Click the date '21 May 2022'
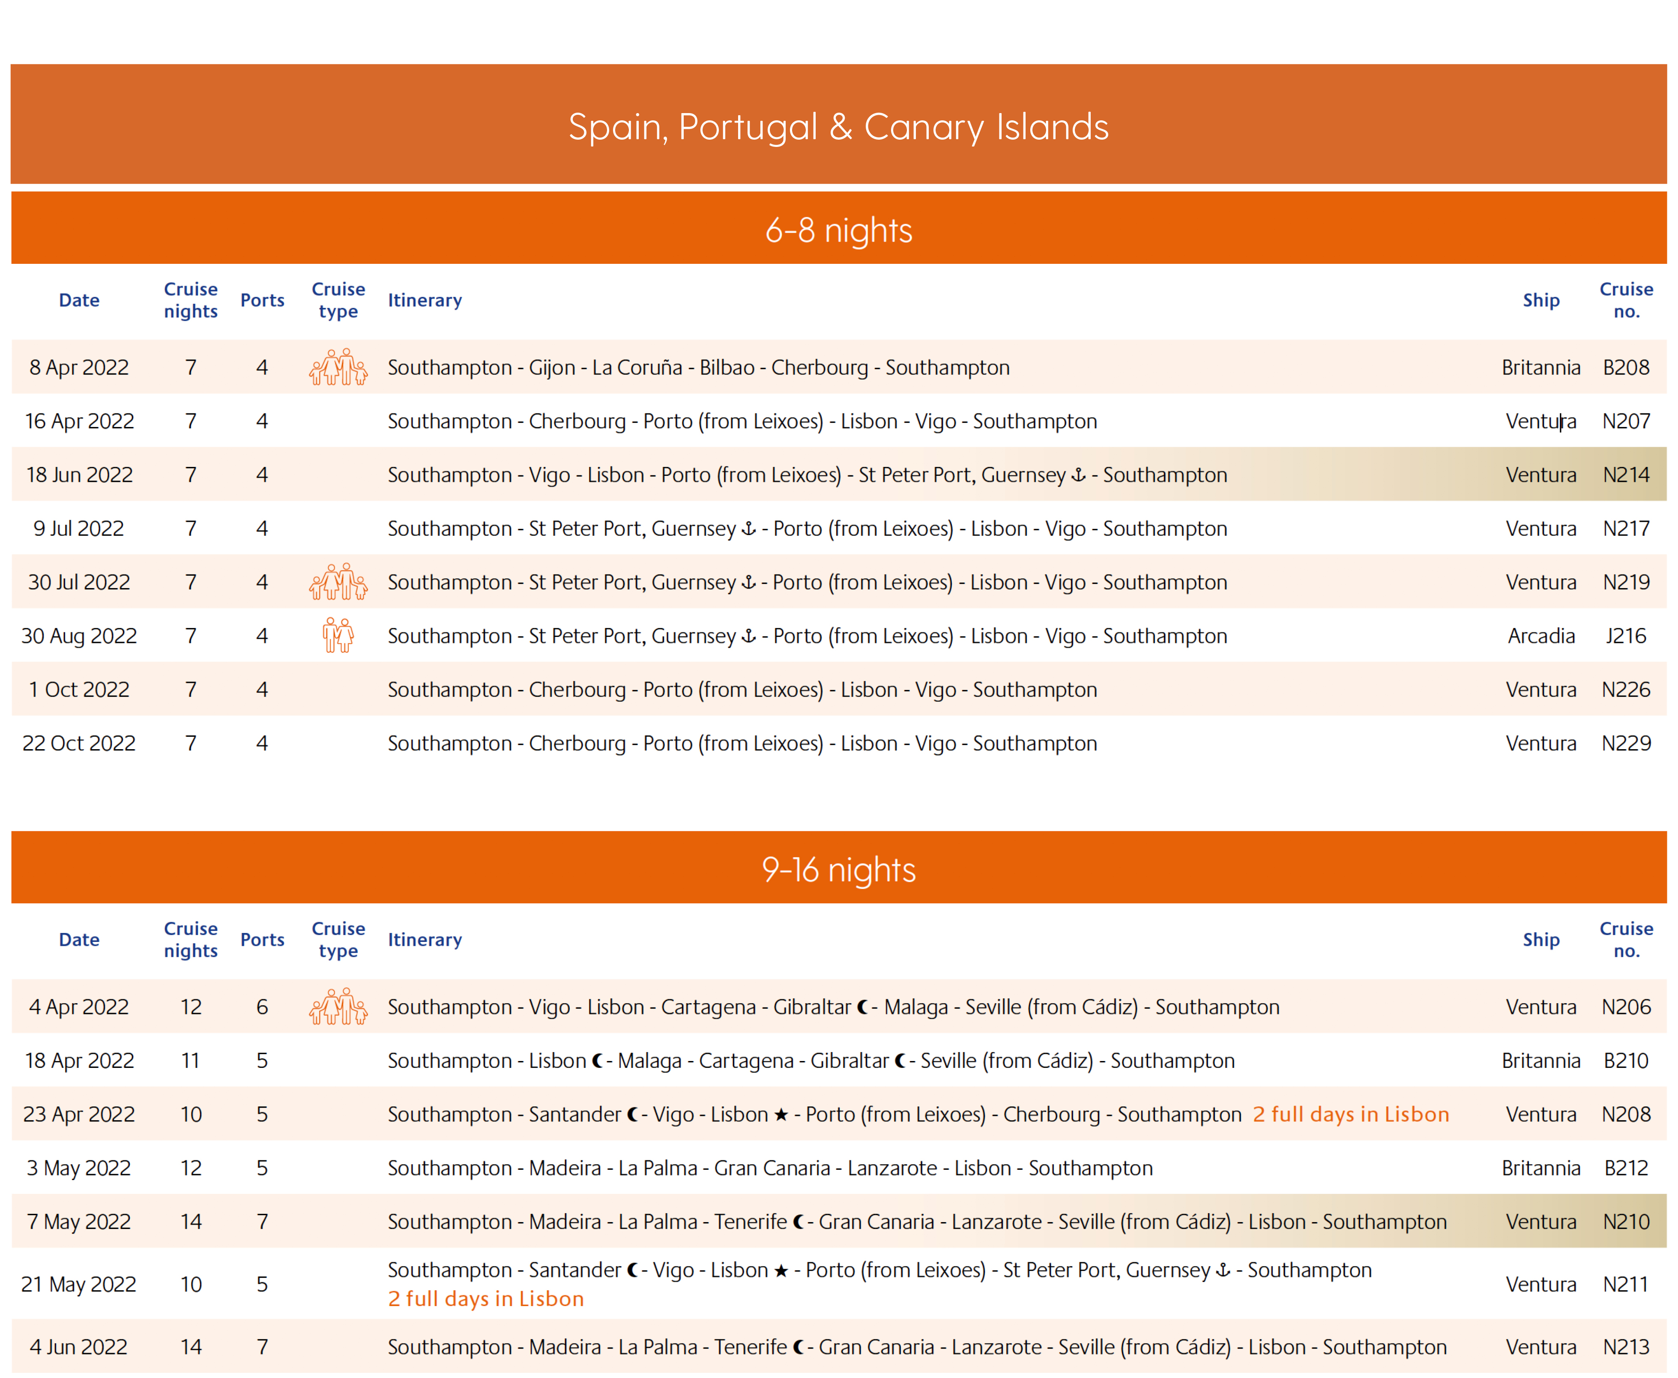Screen dimensions: 1678x1378 [78, 1284]
